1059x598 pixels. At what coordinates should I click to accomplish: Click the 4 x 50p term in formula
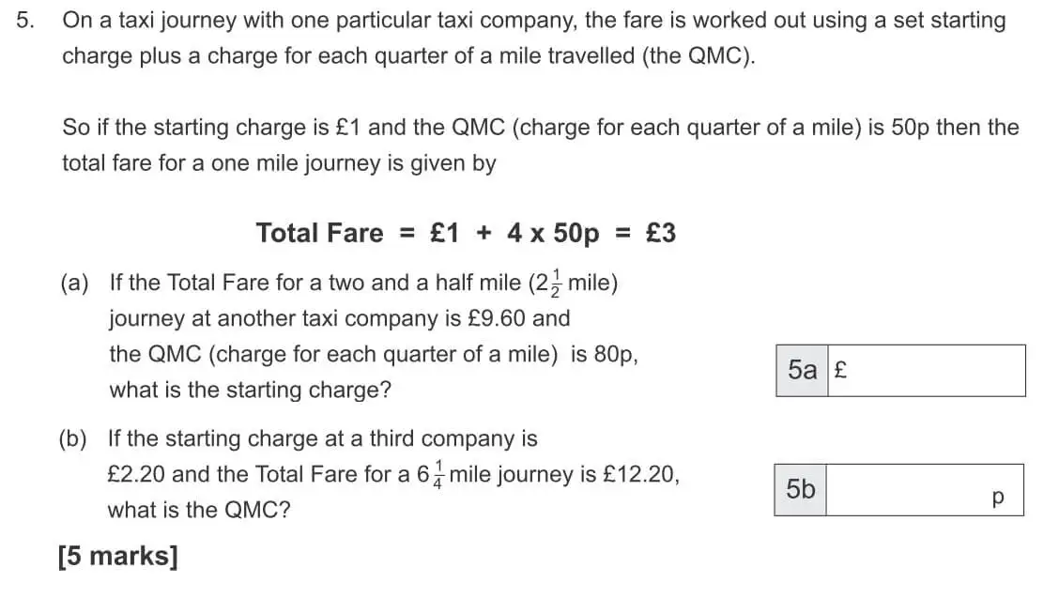(x=553, y=233)
